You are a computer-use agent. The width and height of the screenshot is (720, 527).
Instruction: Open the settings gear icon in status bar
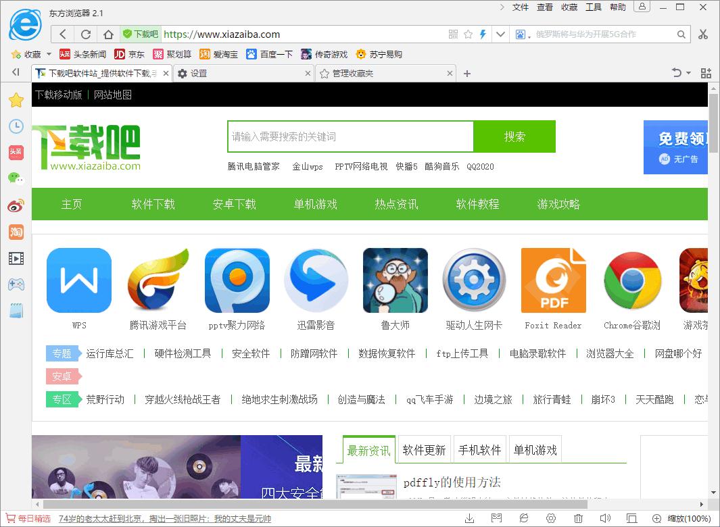pos(551,518)
